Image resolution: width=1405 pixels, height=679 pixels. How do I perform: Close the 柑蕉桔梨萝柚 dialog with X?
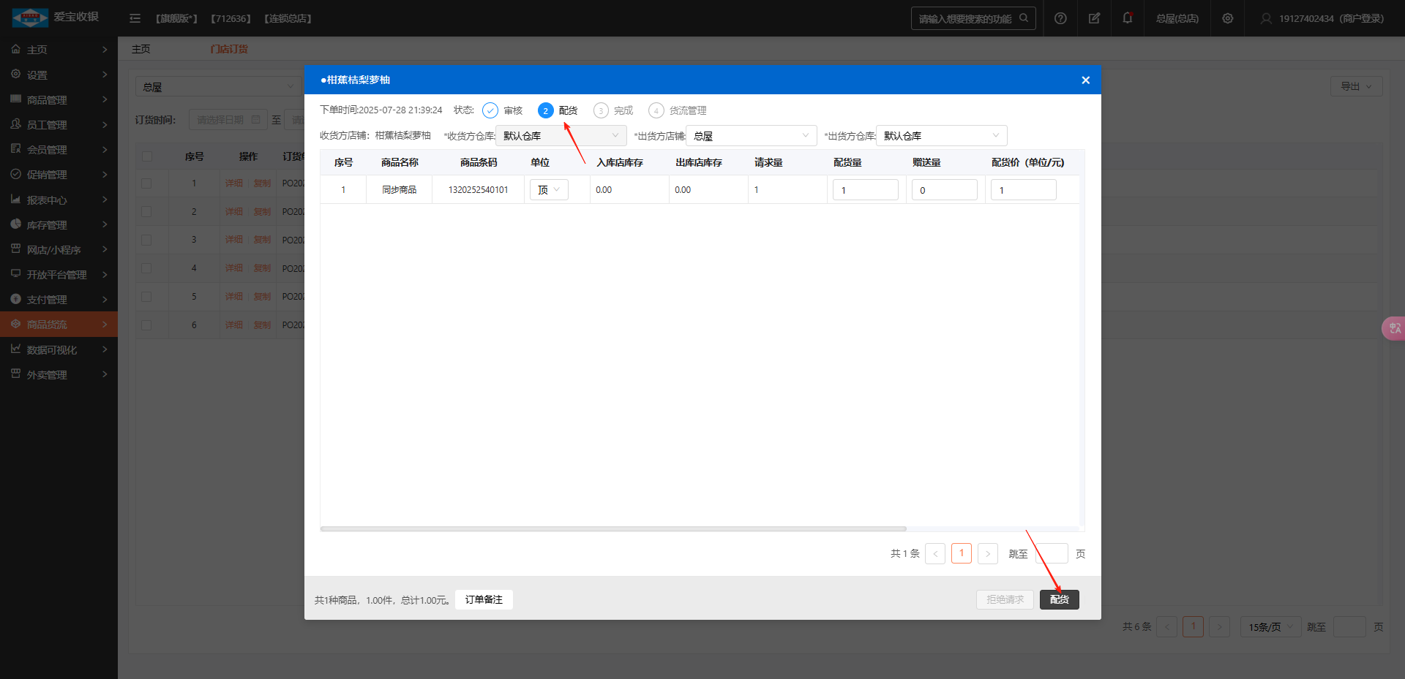coord(1086,80)
